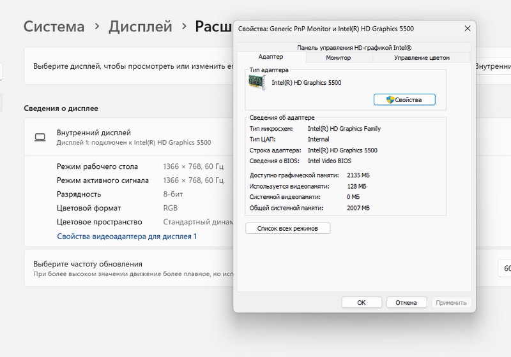Click the graphics adapter card icon
Viewport: 511px width, 357px height.
257,83
